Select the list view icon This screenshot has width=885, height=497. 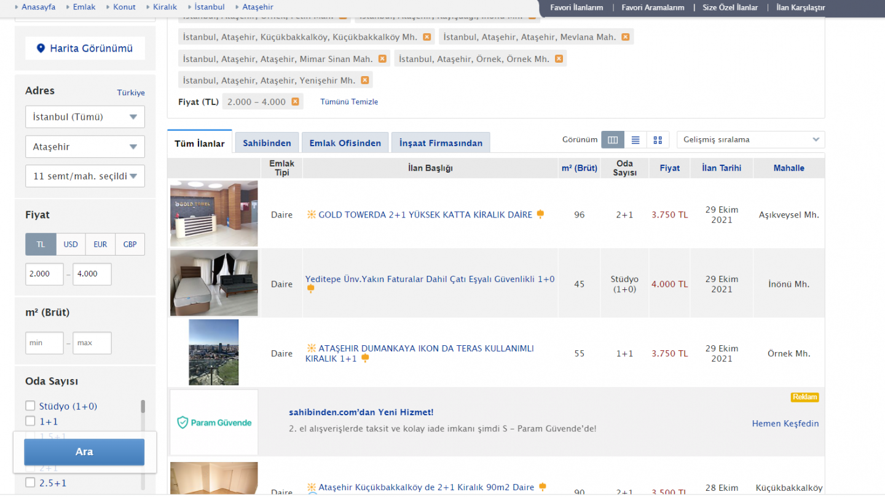pos(635,139)
